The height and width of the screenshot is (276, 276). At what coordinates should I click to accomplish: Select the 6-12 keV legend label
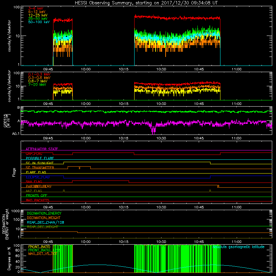point(37,12)
